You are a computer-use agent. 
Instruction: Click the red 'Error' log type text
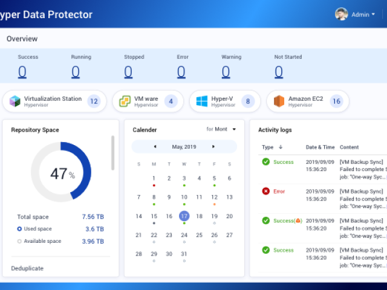click(279, 192)
